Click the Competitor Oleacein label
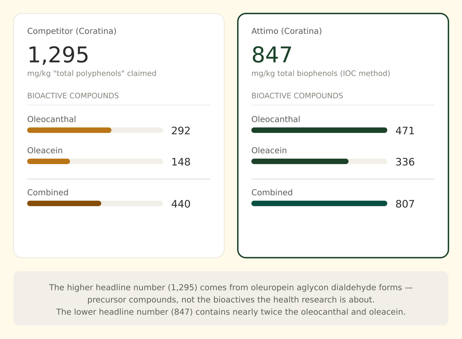Image resolution: width=462 pixels, height=339 pixels. 45,150
